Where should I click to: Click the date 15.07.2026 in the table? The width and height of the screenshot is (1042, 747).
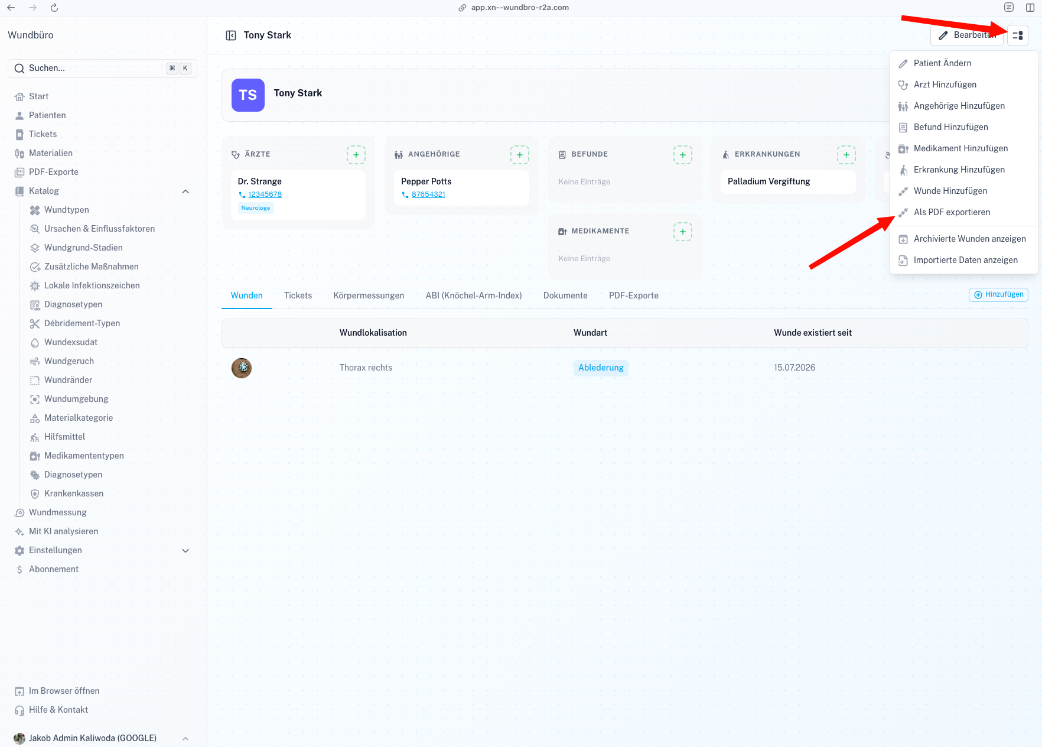click(794, 368)
